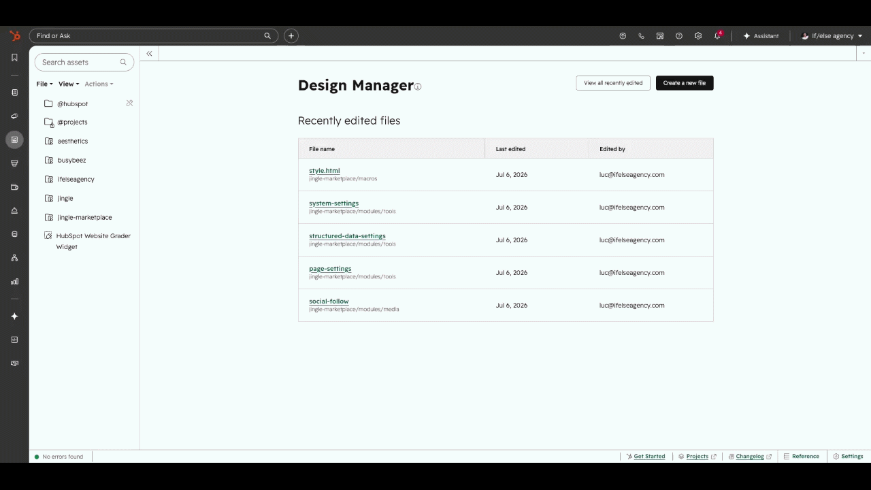Open the Bookmarks icon in left sidebar
The image size is (871, 490).
coord(14,57)
